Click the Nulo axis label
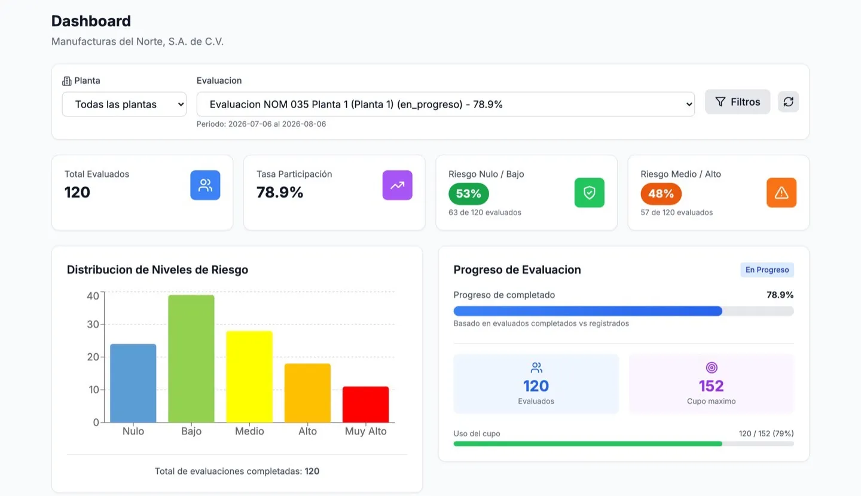Viewport: 861px width, 496px height. 133,431
